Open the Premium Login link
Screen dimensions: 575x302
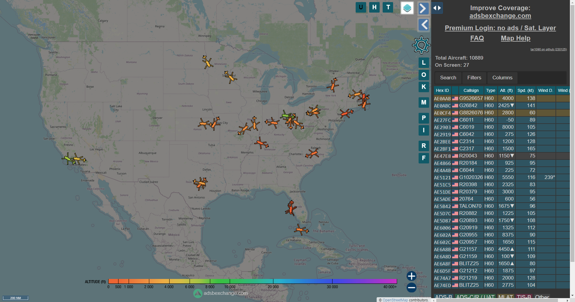tap(500, 28)
